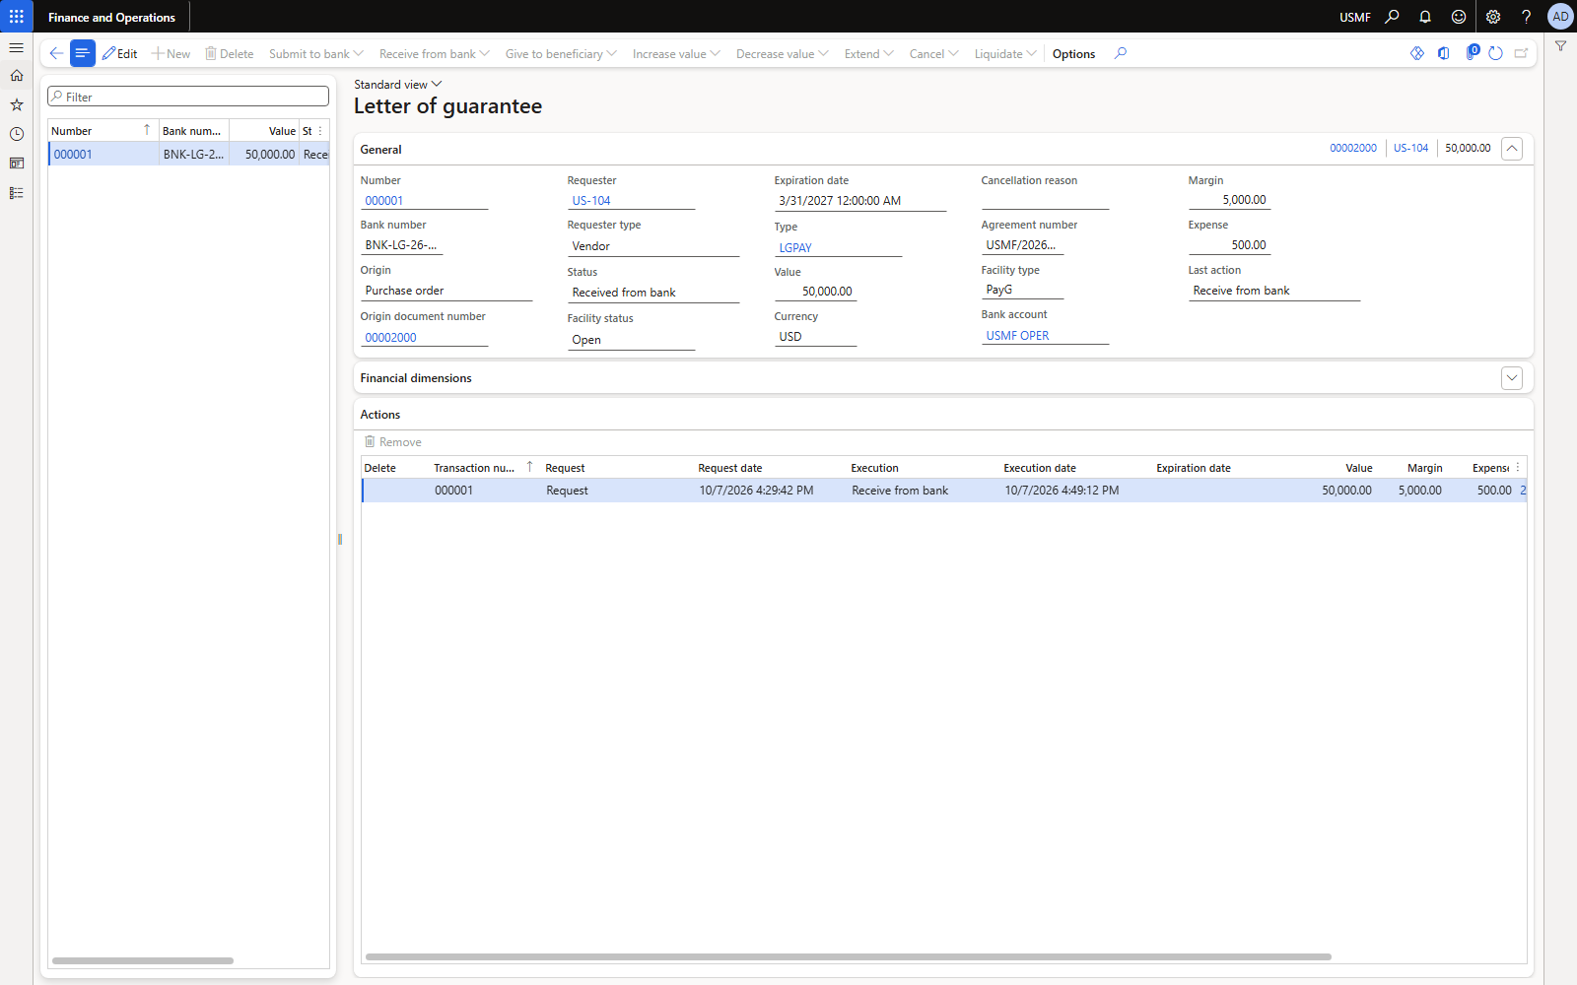Click the action bar search magnifier

tap(1121, 53)
